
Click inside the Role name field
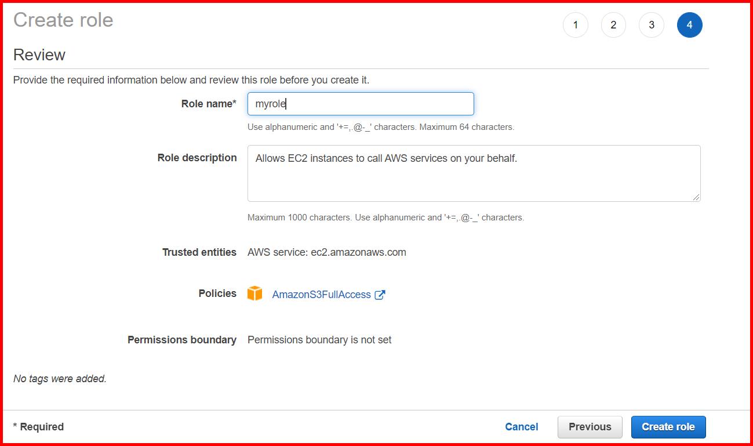pos(359,103)
